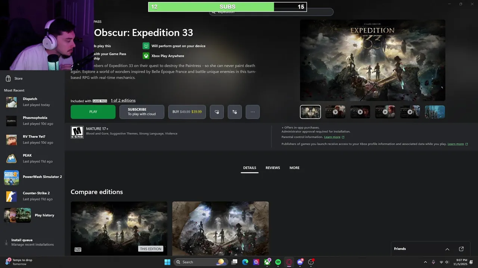This screenshot has height=268, width=478.
Task: Open volume control in system tray
Action: pos(447,262)
